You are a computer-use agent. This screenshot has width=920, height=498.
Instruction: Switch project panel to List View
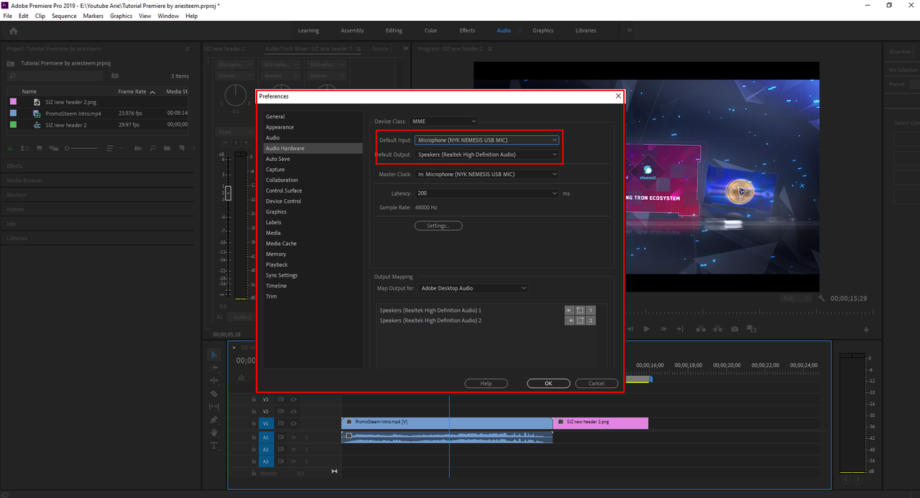click(24, 148)
